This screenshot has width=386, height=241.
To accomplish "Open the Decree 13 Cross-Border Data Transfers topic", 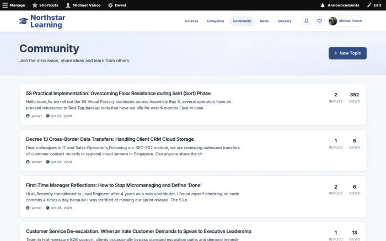I will [x=110, y=139].
